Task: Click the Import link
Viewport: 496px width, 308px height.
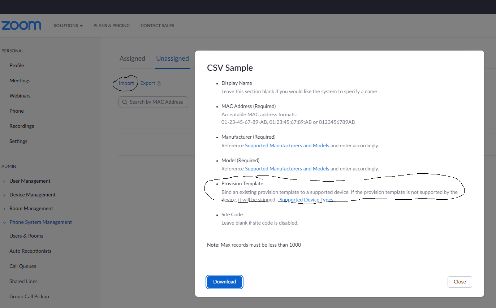Action: pyautogui.click(x=126, y=83)
